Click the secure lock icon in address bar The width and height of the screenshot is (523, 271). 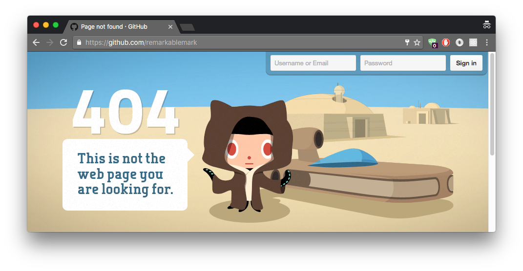tap(79, 42)
